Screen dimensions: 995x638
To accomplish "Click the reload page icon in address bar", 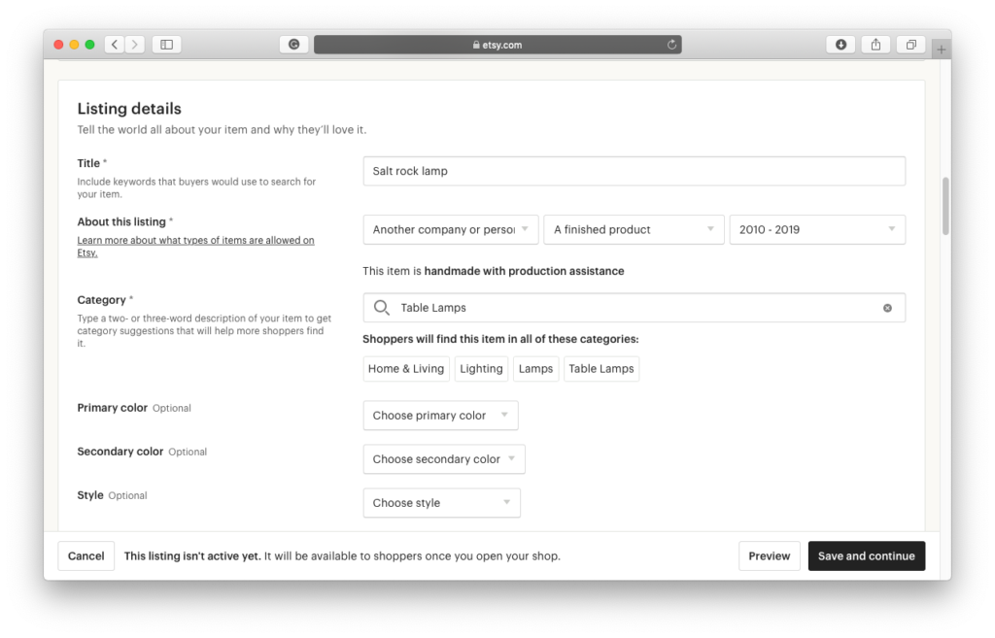I will (x=671, y=45).
